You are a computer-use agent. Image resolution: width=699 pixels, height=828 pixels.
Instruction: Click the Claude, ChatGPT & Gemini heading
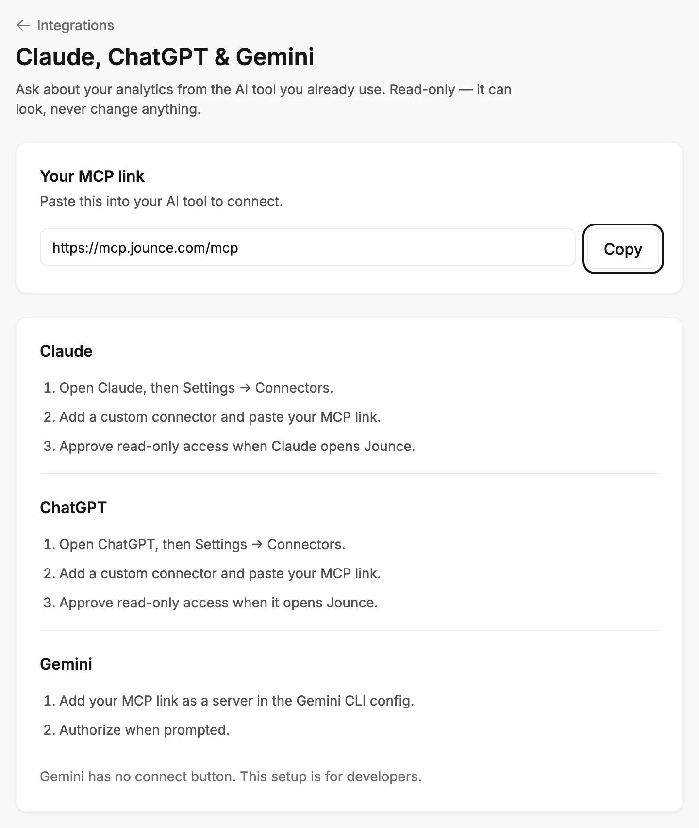(x=165, y=57)
